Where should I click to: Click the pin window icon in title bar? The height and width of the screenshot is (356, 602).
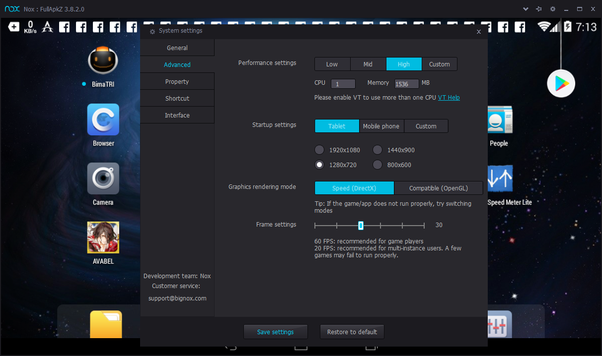pos(539,9)
